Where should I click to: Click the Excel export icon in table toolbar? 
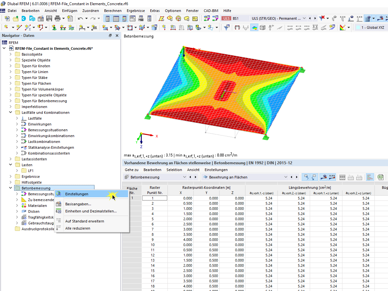pyautogui.click(x=381, y=177)
